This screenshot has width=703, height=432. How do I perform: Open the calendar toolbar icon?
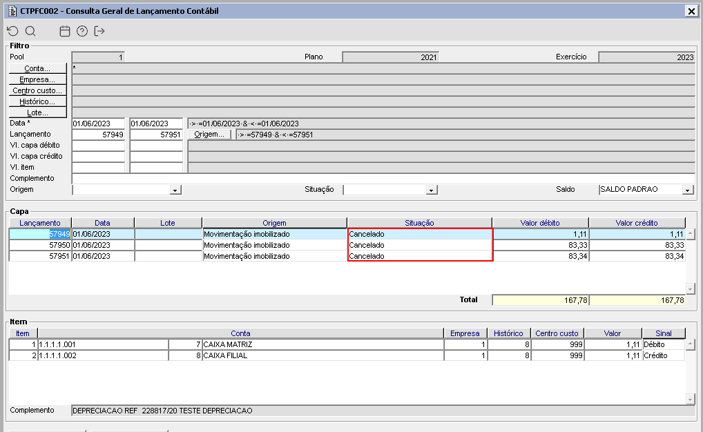tap(65, 31)
